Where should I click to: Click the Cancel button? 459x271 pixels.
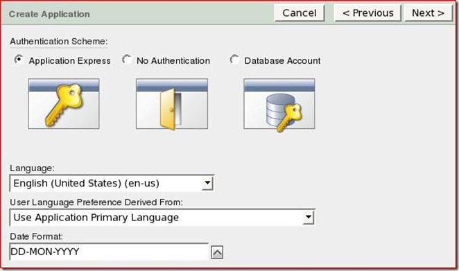tap(300, 13)
